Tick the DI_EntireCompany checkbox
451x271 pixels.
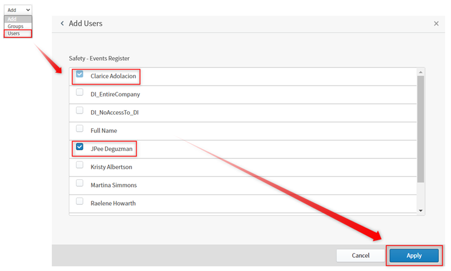(79, 93)
